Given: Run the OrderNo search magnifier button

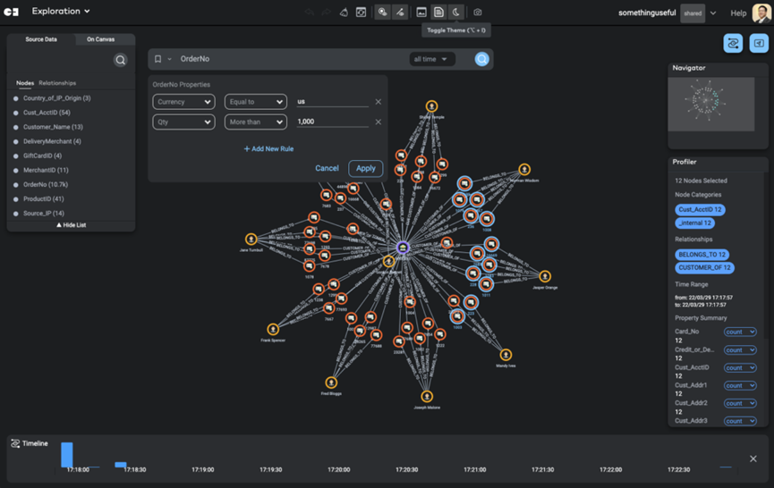Looking at the screenshot, I should tap(481, 59).
